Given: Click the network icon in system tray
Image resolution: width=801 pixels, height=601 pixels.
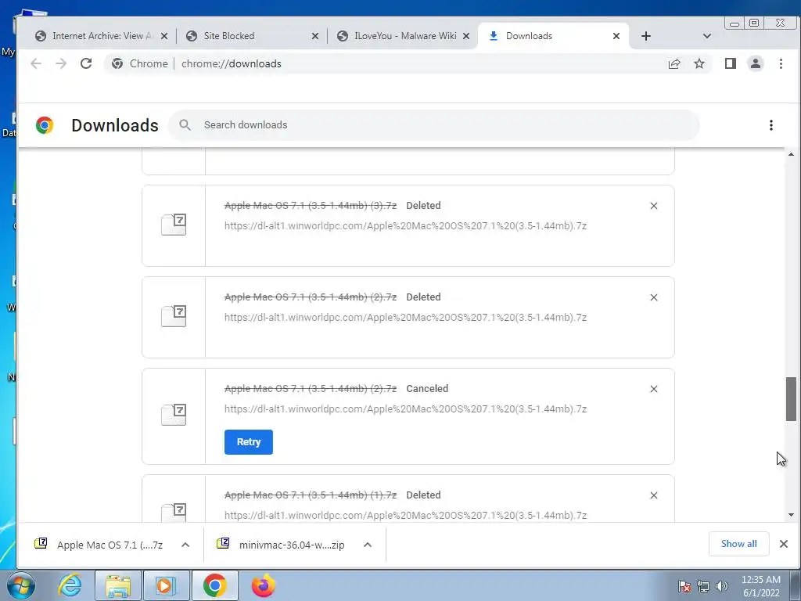Looking at the screenshot, I should point(703,586).
